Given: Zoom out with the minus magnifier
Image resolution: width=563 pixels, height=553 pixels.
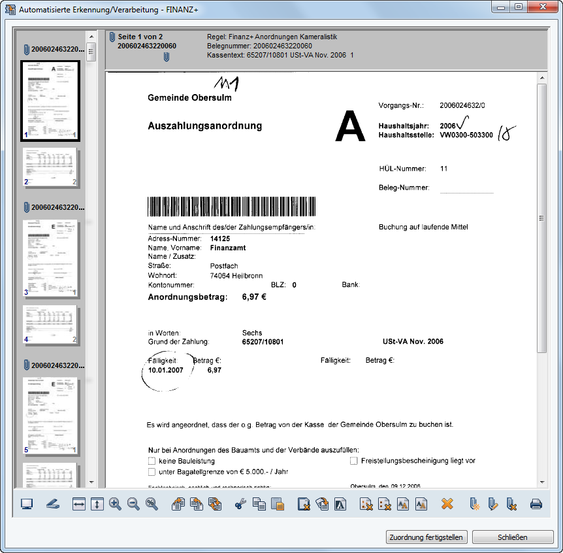Looking at the screenshot, I should [134, 505].
